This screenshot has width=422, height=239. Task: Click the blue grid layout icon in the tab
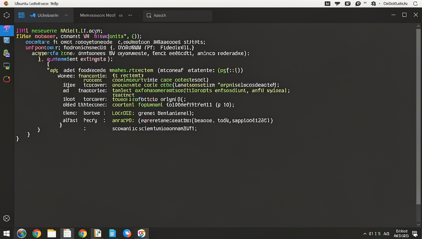[x=21, y=15]
